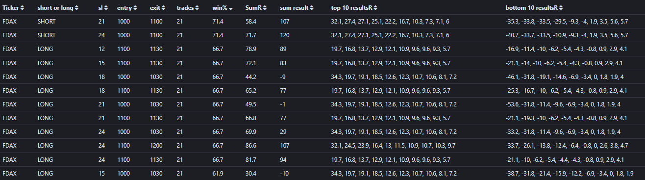Select the SumR value 86.6
This screenshot has height=180, width=645.
(251, 145)
